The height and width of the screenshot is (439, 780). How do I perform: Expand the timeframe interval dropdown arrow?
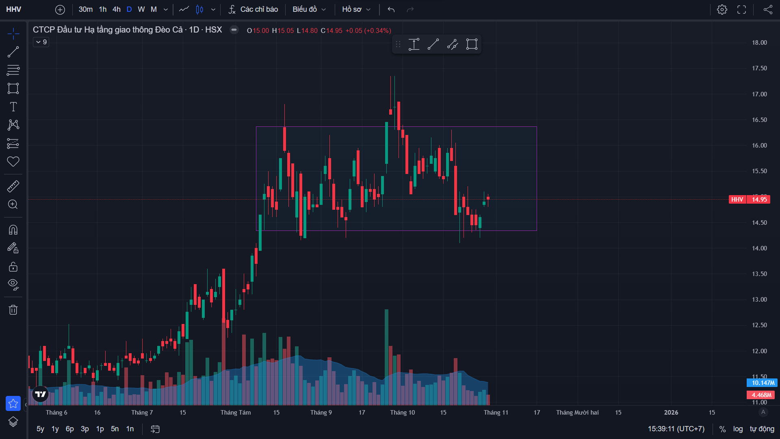click(x=166, y=9)
